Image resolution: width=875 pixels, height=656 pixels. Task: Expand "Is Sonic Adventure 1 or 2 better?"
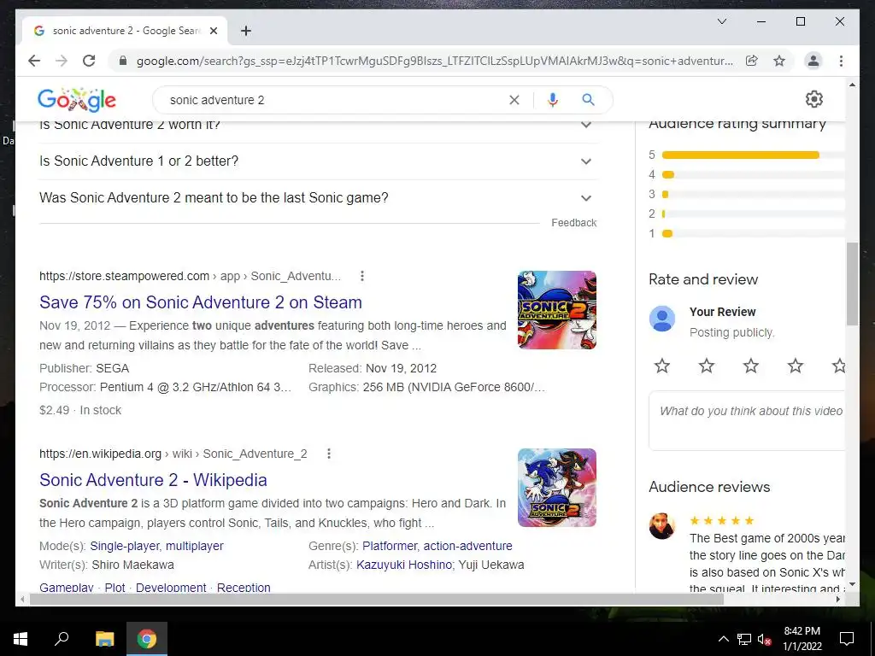pyautogui.click(x=318, y=161)
